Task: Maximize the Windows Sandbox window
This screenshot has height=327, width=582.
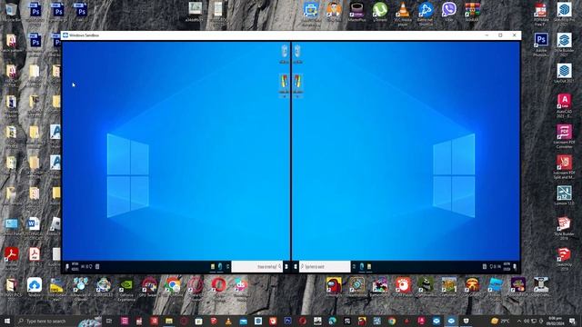Action: pos(500,35)
